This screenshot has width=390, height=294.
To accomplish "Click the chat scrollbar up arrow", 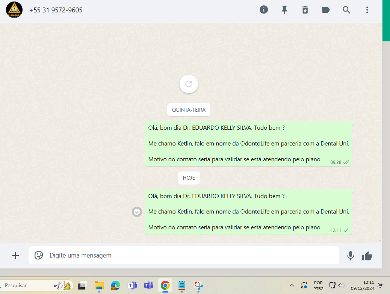I will [x=380, y=26].
